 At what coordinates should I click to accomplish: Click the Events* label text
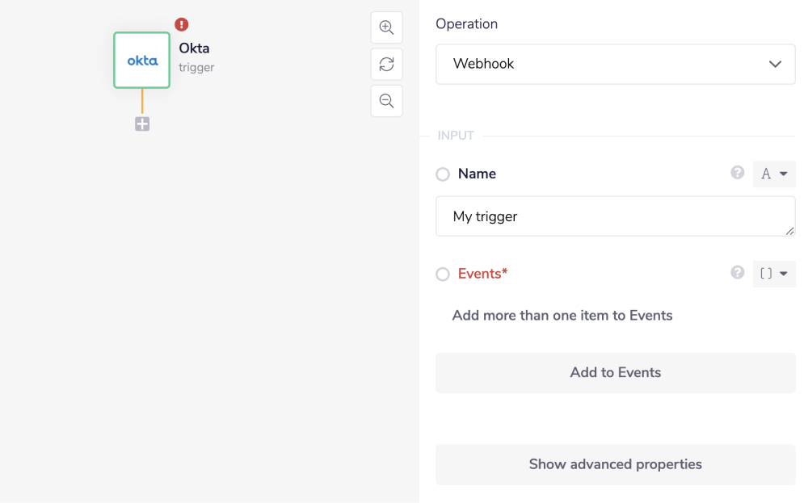[x=482, y=274]
